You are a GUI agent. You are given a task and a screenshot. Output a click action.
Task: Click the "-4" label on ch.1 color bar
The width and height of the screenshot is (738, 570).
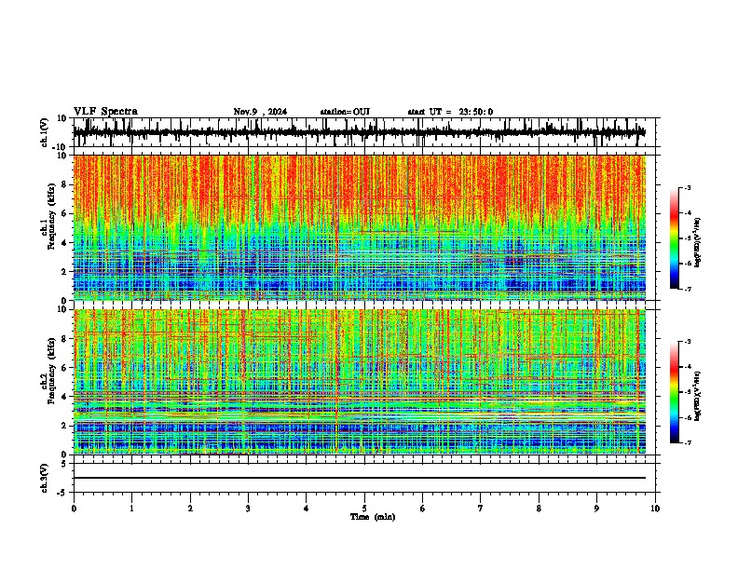[687, 213]
